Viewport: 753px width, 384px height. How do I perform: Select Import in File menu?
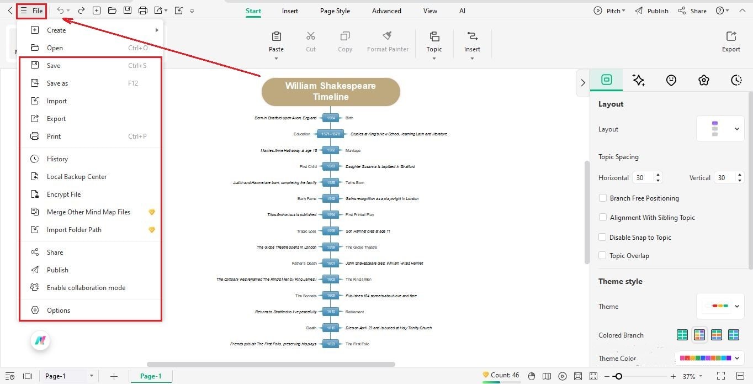coord(91,101)
